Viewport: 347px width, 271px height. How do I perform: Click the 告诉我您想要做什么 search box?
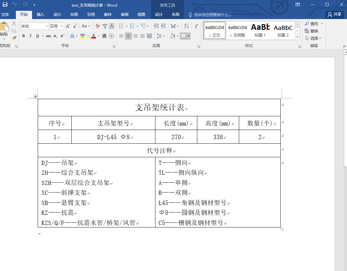click(x=213, y=15)
